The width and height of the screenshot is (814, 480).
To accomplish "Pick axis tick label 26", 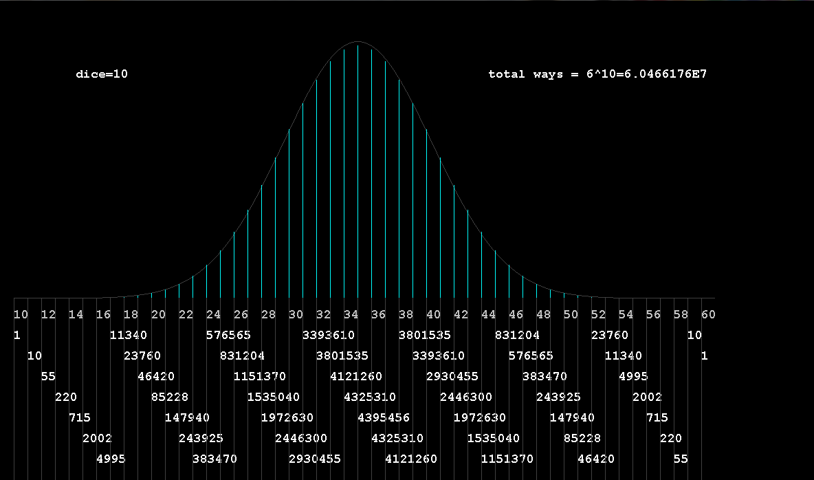I will 241,315.
